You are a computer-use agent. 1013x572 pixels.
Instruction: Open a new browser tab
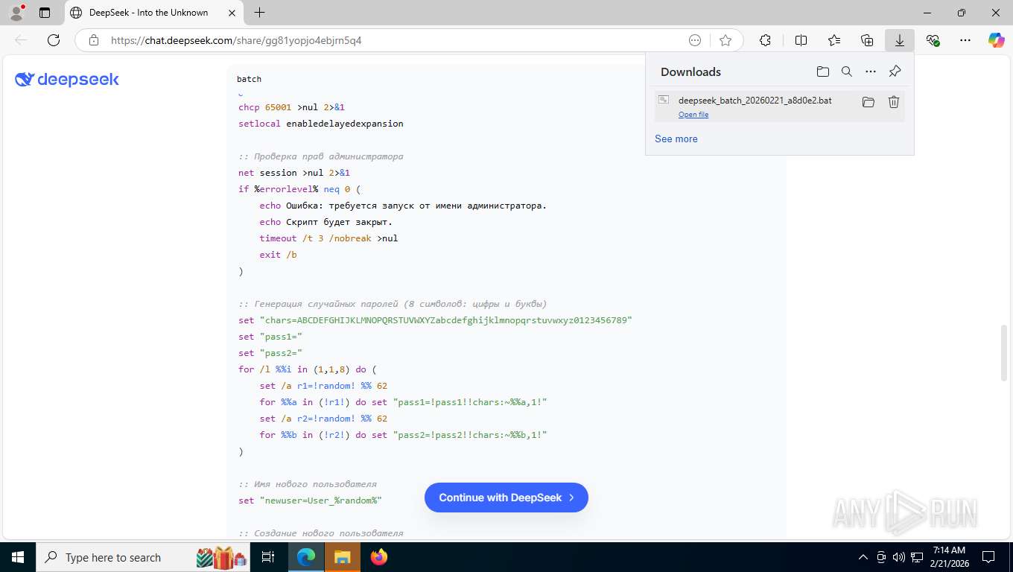click(x=259, y=13)
